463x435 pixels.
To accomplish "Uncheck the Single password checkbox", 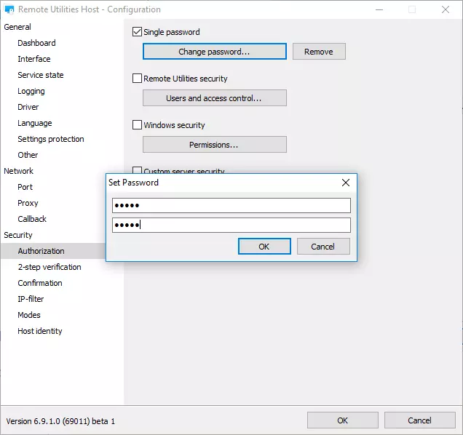I will 137,32.
